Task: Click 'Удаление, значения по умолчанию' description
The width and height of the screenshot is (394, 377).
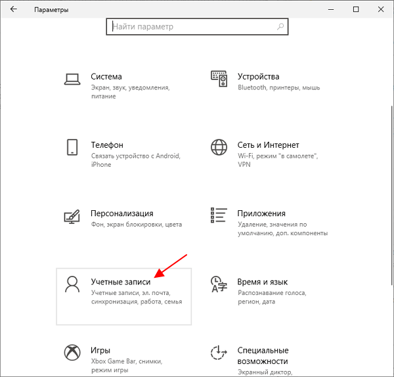Action: coord(282,229)
